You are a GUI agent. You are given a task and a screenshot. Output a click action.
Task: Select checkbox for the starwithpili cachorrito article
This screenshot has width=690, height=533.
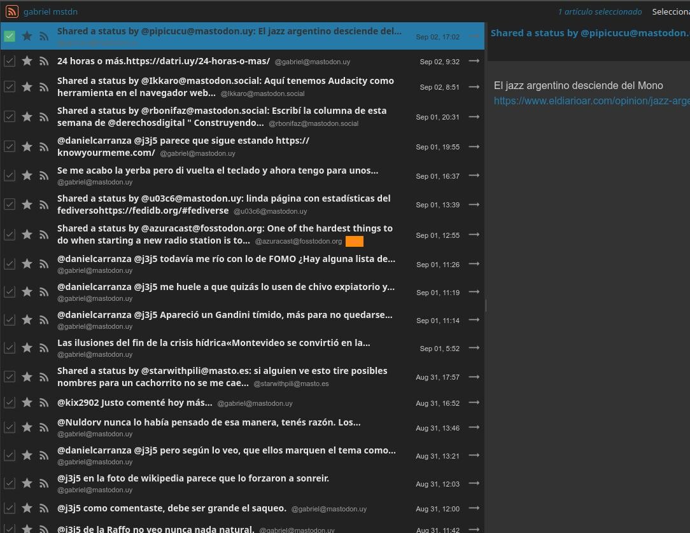point(10,377)
